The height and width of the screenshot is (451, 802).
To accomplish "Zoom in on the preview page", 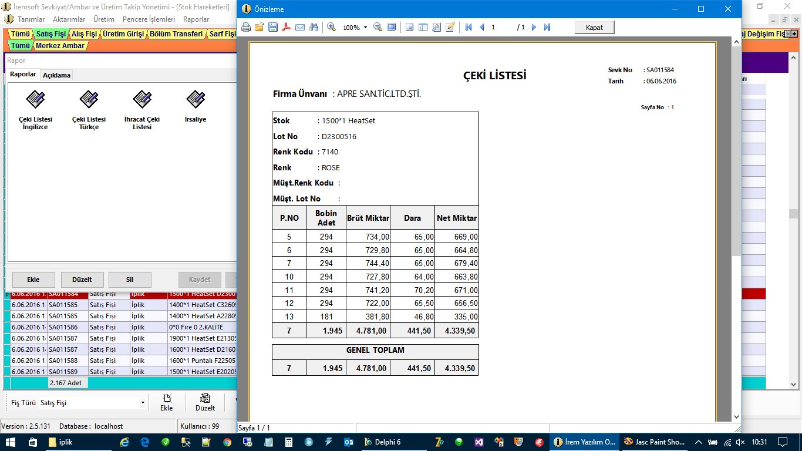I will [x=331, y=27].
